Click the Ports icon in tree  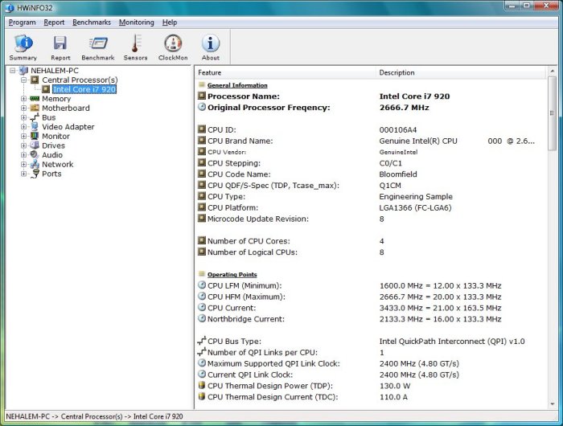35,174
